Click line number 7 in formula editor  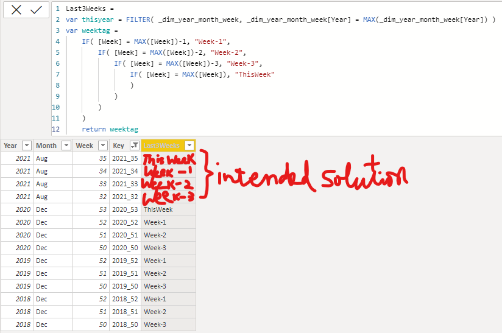click(x=58, y=74)
